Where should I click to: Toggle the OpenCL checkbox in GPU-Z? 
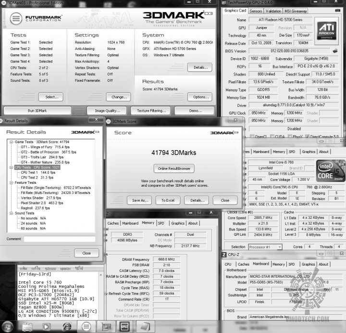pyautogui.click(x=252, y=136)
